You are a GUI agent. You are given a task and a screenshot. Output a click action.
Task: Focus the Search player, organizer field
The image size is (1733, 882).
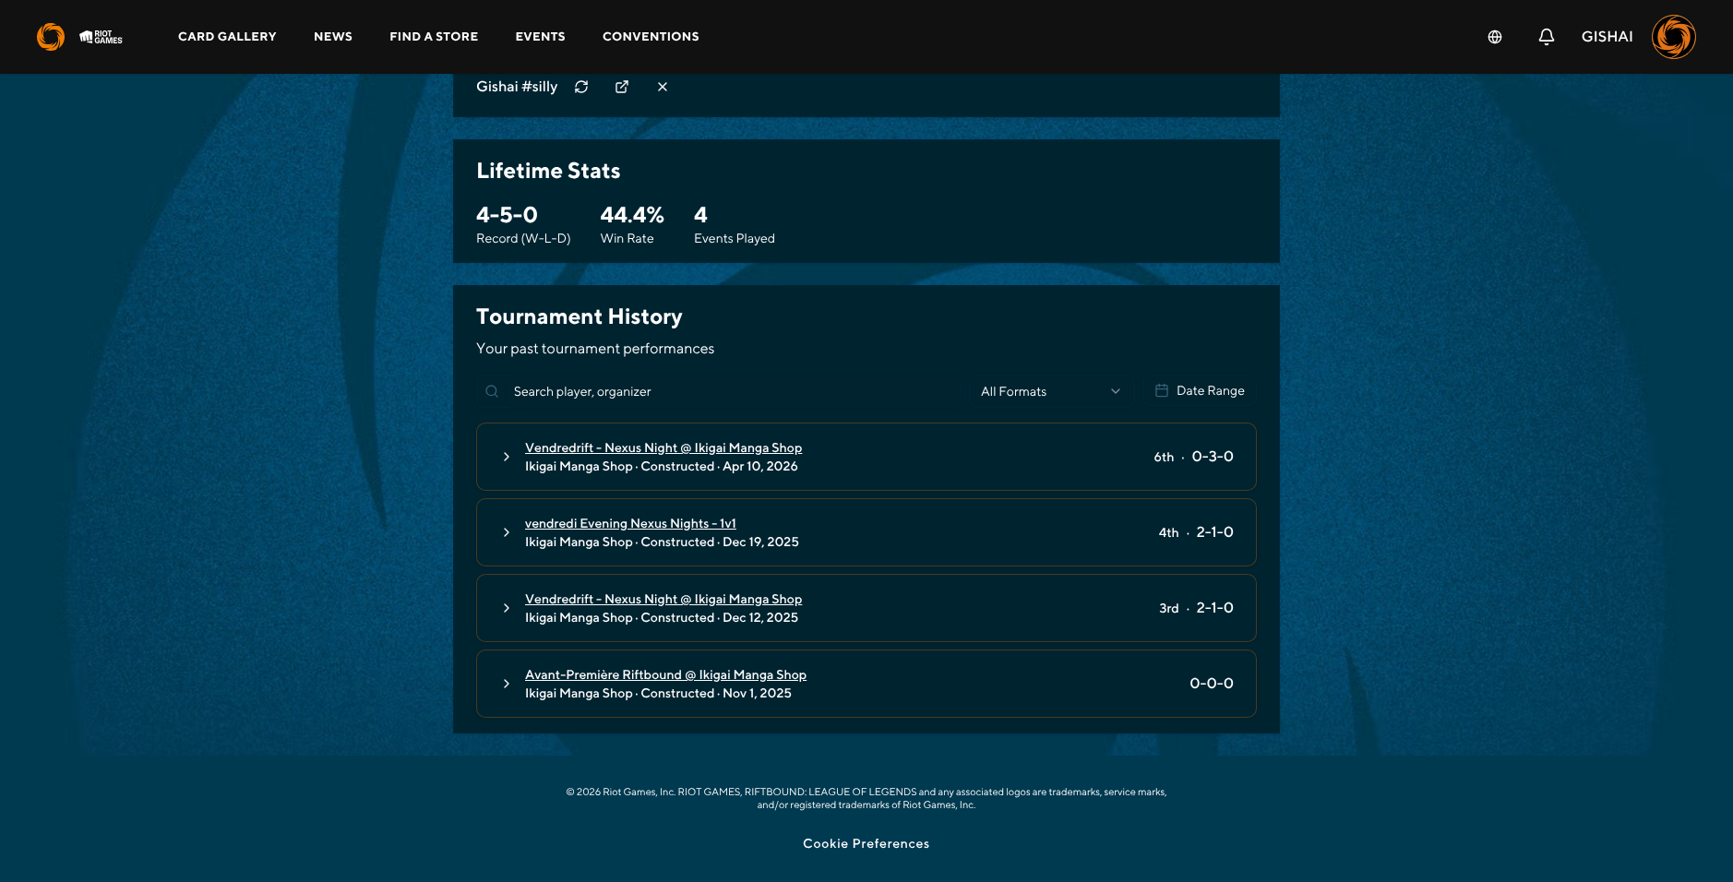coord(720,391)
